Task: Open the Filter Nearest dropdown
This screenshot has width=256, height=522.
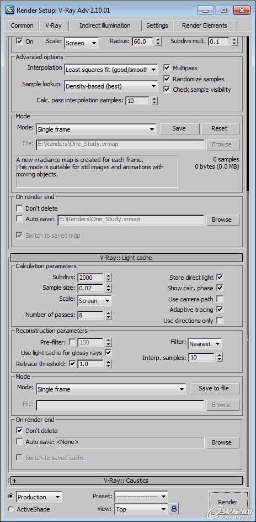Action: click(x=205, y=344)
